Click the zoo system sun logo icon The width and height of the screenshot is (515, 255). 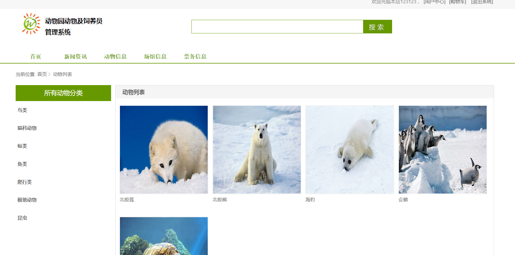click(x=31, y=24)
